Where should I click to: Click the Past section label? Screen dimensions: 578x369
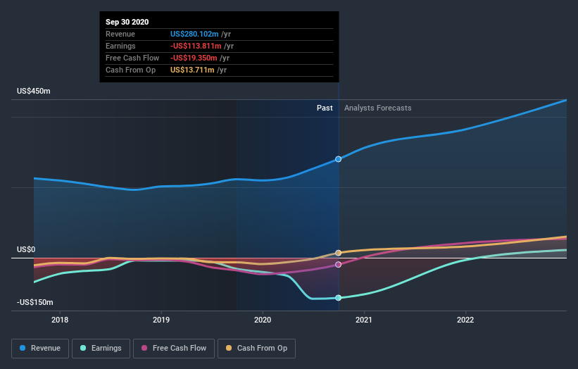click(x=325, y=108)
